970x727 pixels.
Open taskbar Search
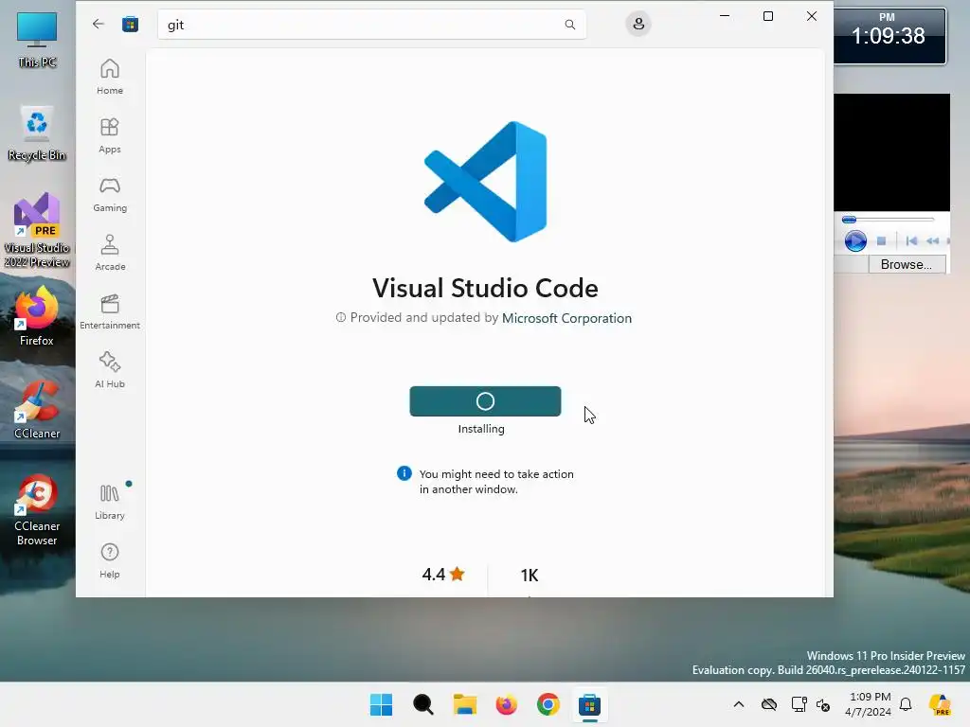tap(423, 704)
